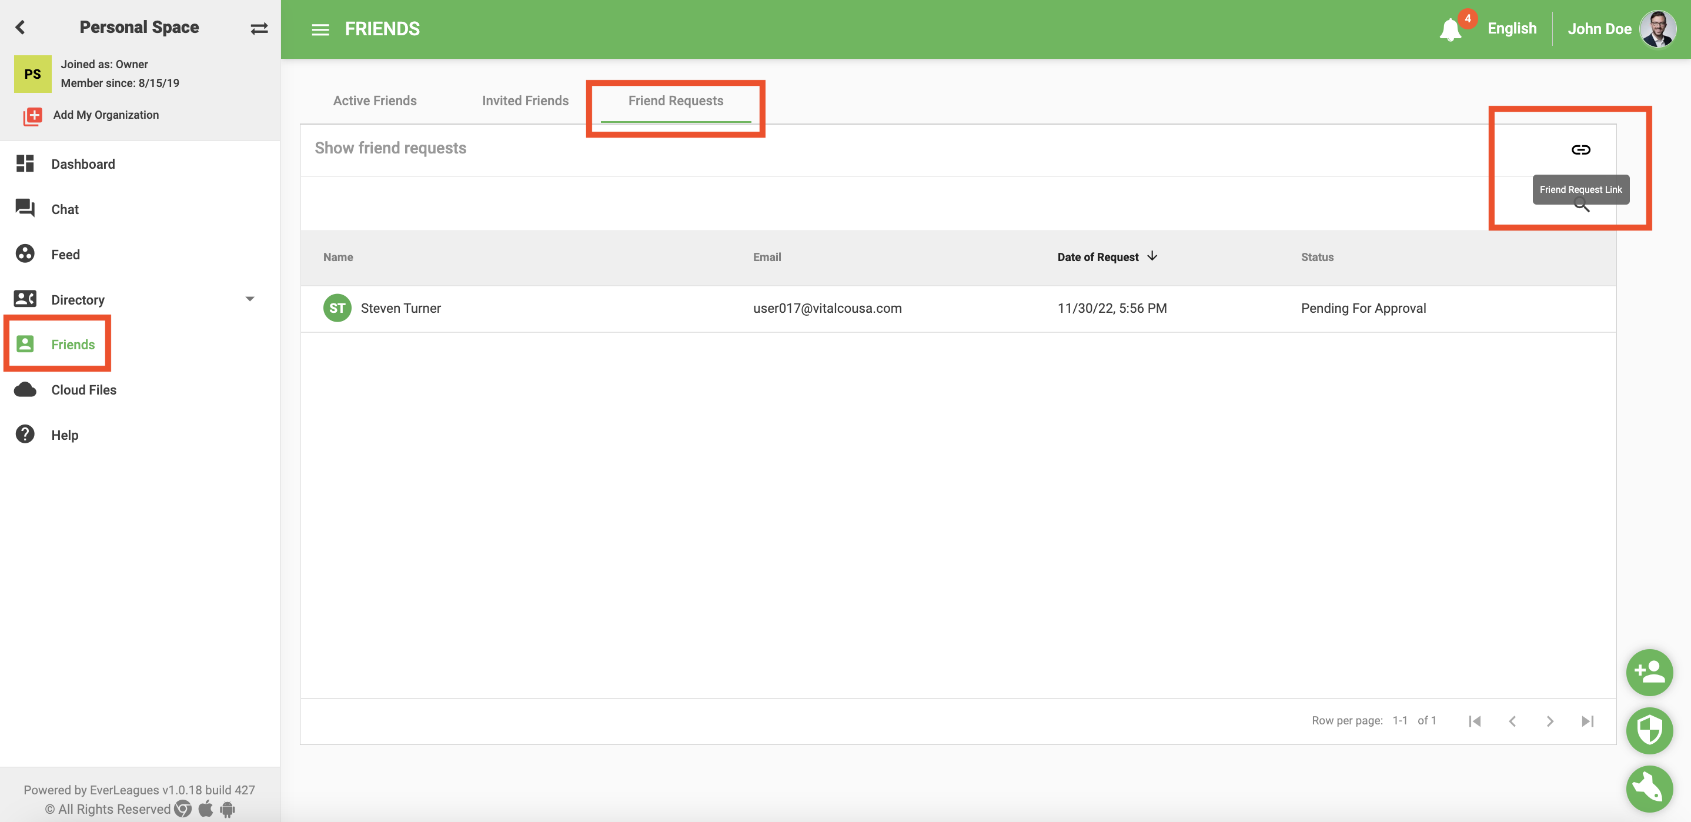
Task: Go to Cloud Files in sidebar
Action: click(x=83, y=390)
